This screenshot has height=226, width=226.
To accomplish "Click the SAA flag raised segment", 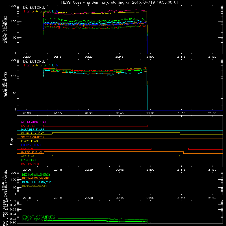I will point(170,148).
